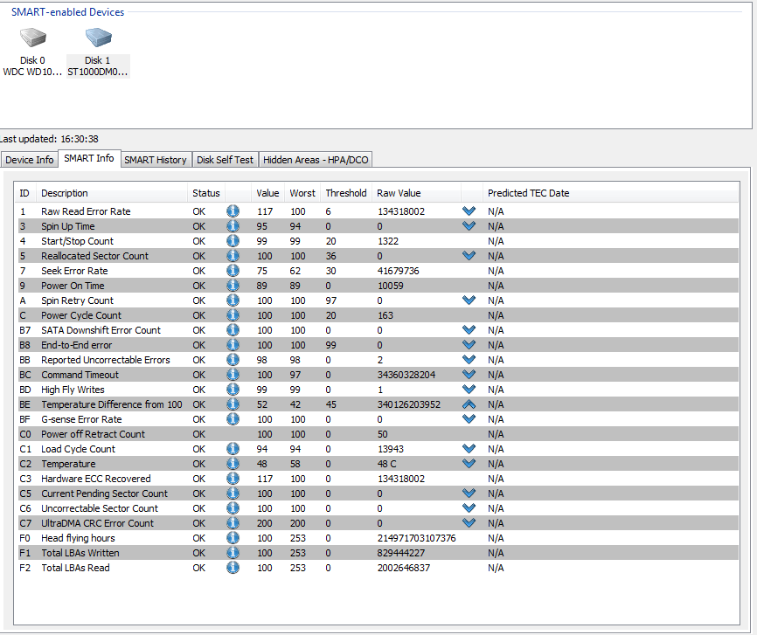
Task: Switch to SMART Info tab
Action: click(x=89, y=158)
